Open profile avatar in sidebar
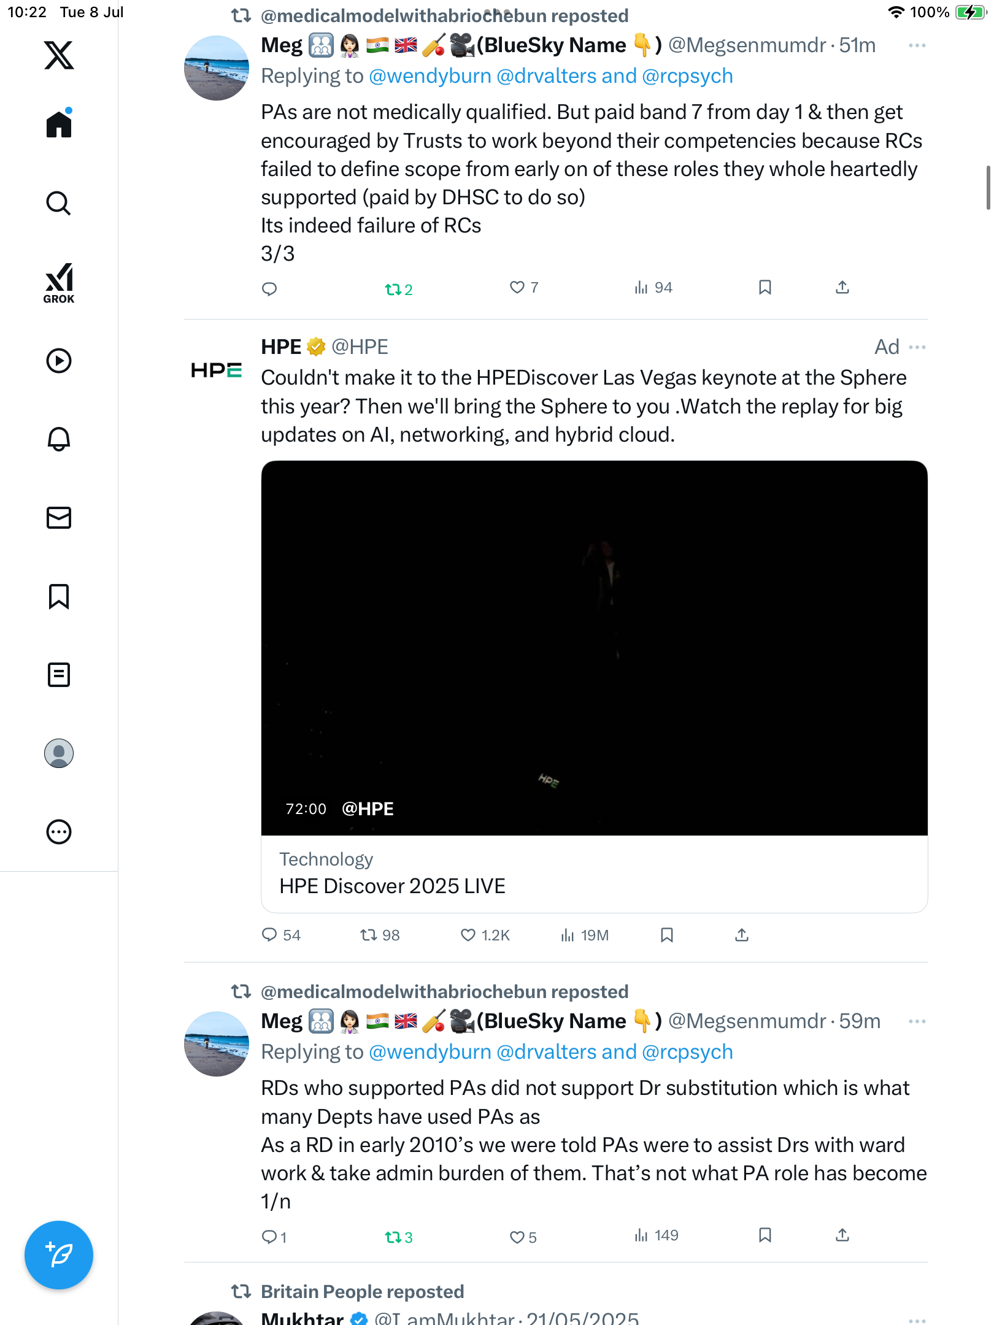994x1325 pixels. point(59,753)
